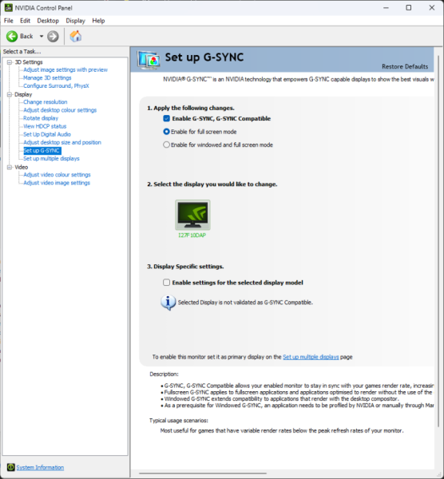This screenshot has height=479, width=444.
Task: Click the System Information icon
Action: [10, 467]
